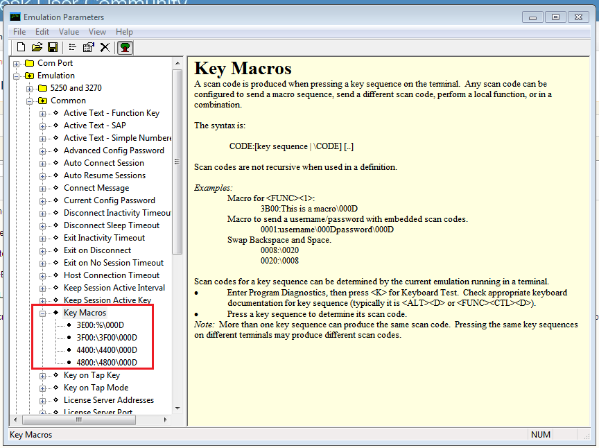Click the list values toolbar icon
The image size is (599, 448).
71,47
